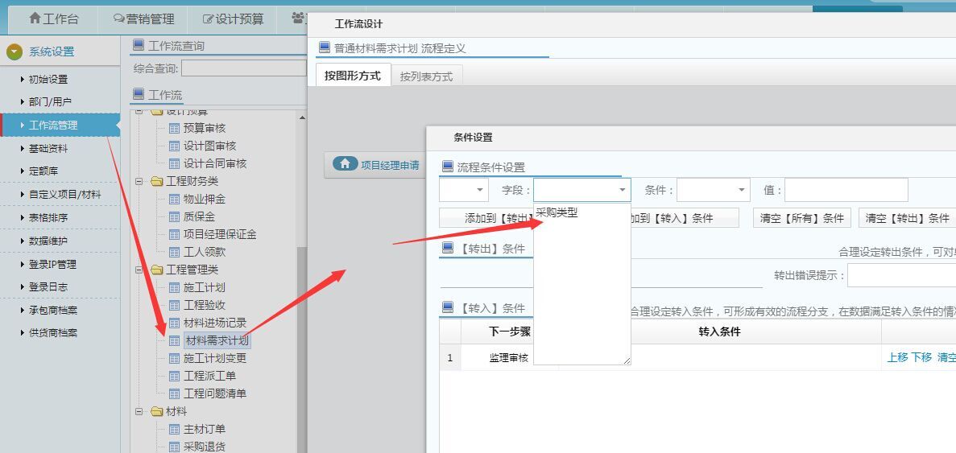Open the first dropdown before 字段
Viewport: 956px width, 453px height.
(463, 190)
